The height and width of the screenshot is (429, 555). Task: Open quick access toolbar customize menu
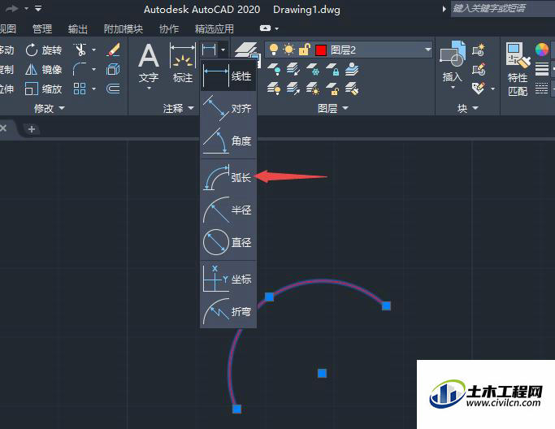pyautogui.click(x=38, y=8)
